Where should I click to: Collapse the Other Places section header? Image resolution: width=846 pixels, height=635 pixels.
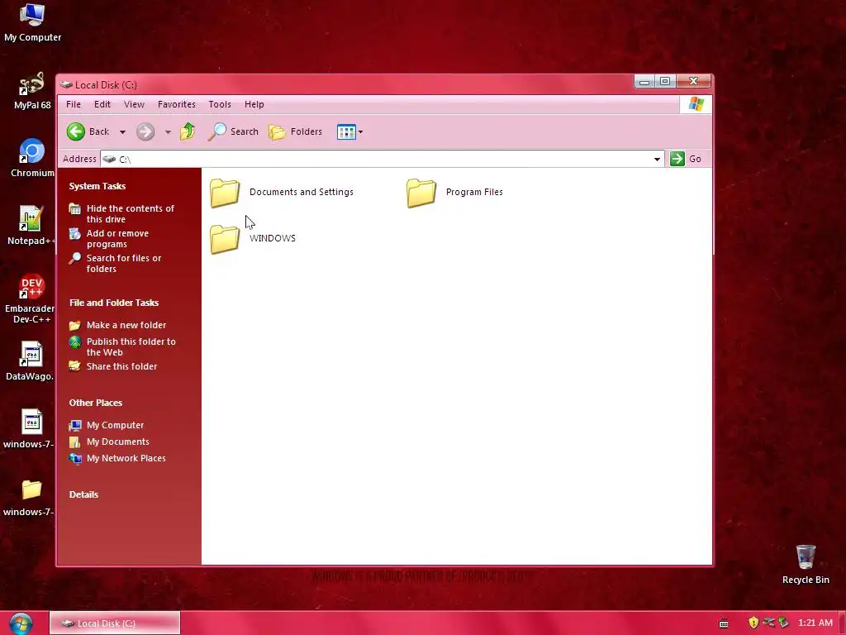pos(96,403)
